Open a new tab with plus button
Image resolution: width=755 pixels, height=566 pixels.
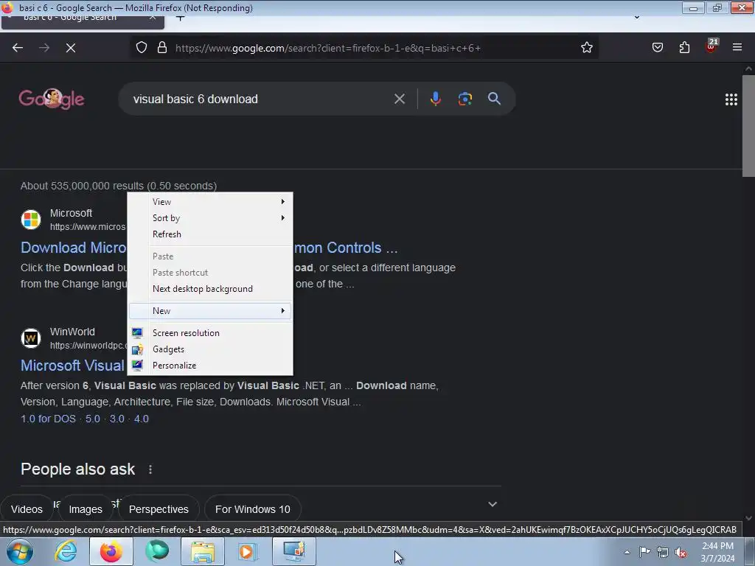coord(180,18)
